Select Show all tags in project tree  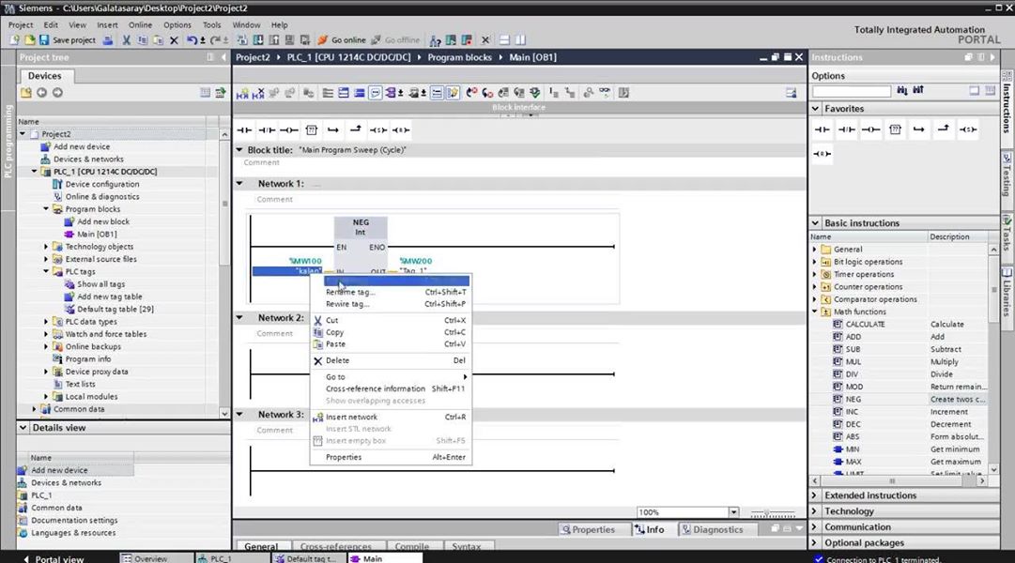(x=101, y=284)
